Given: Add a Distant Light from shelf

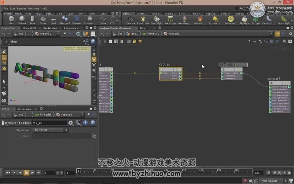Looking at the screenshot, I should 215,20.
